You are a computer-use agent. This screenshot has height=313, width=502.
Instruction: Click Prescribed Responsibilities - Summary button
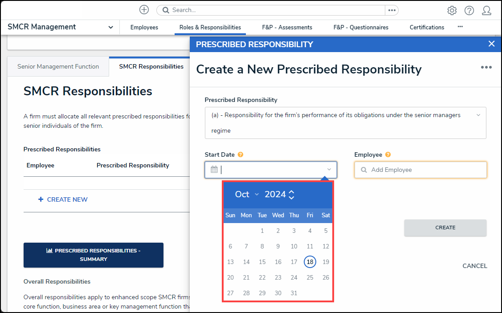[x=94, y=255]
